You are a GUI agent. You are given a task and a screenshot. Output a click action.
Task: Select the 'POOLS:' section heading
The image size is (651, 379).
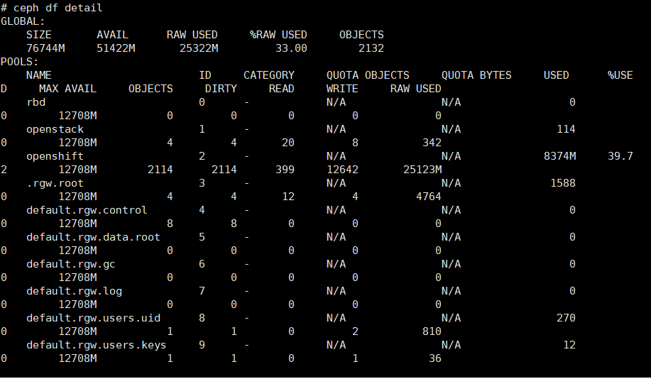tap(19, 62)
